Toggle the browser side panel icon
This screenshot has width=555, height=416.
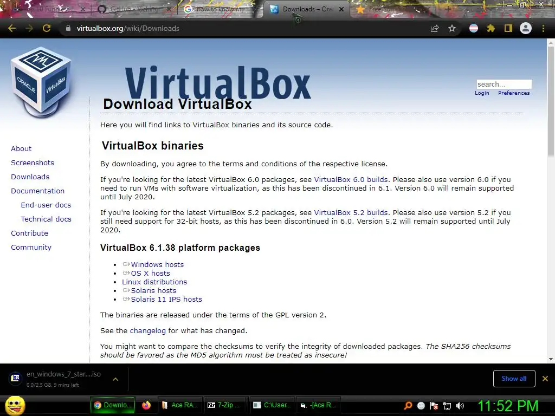coord(508,28)
